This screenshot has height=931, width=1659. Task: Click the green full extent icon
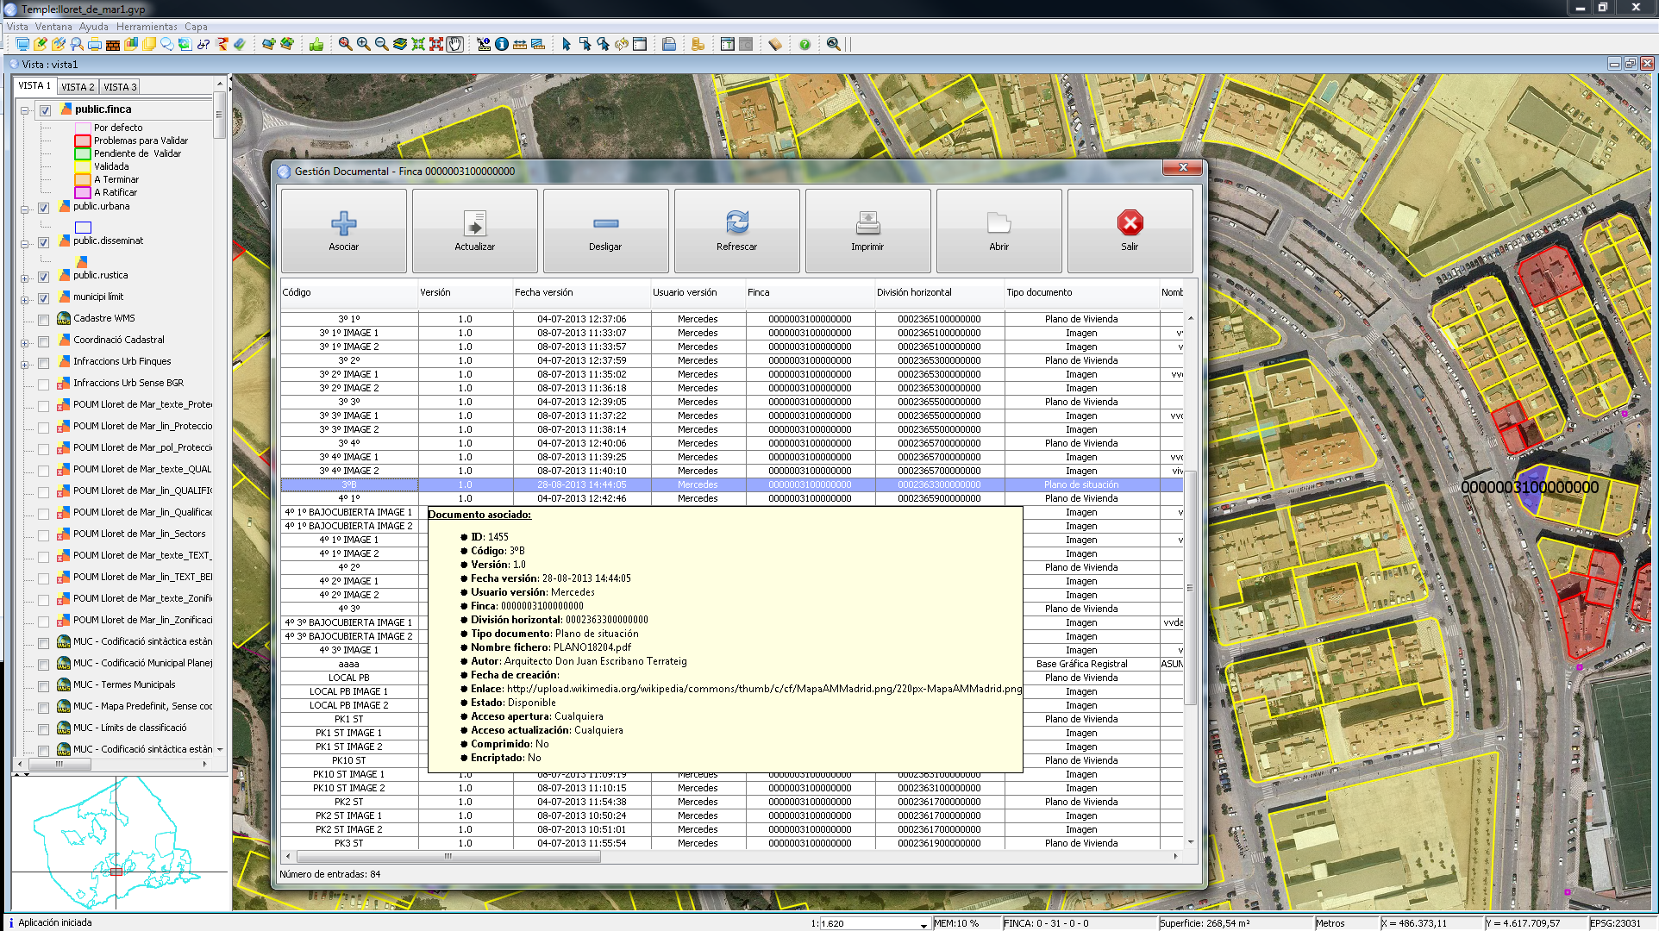point(418,44)
